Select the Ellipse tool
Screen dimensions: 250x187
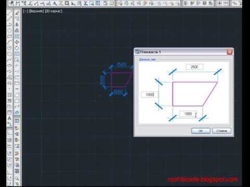click(9, 65)
